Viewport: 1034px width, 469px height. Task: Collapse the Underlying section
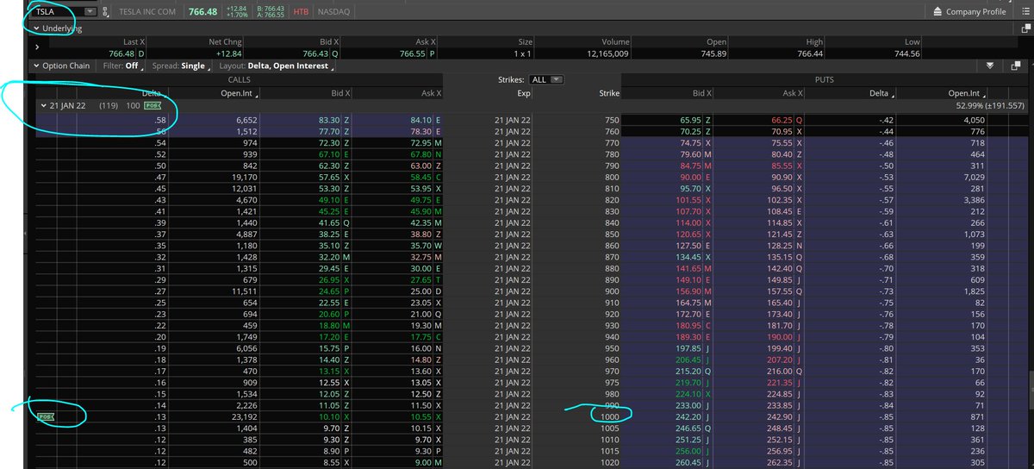36,28
